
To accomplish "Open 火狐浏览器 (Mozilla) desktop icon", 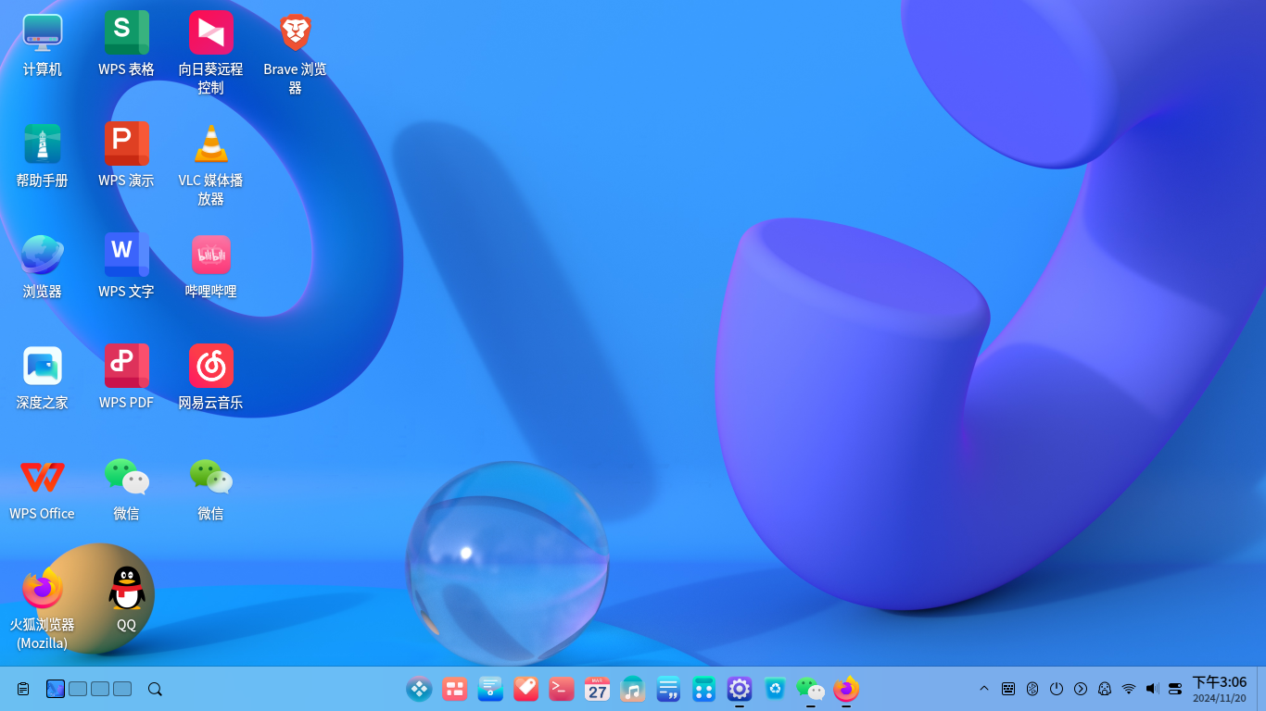I will [x=43, y=589].
